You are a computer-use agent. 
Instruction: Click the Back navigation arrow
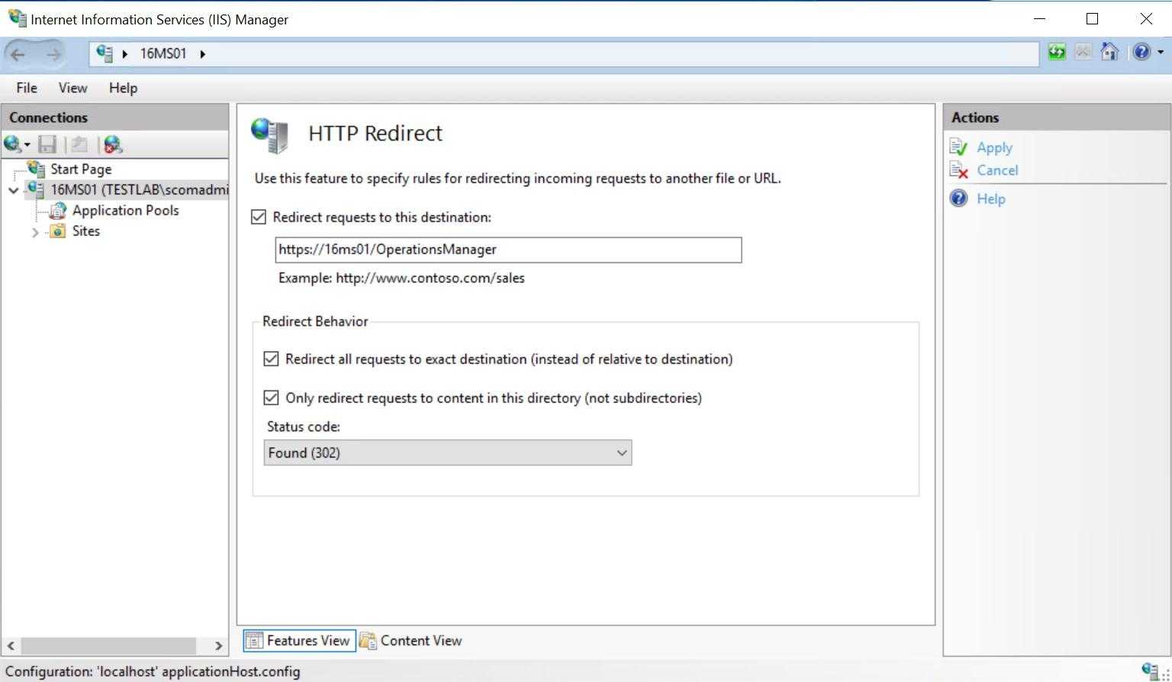pyautogui.click(x=18, y=54)
